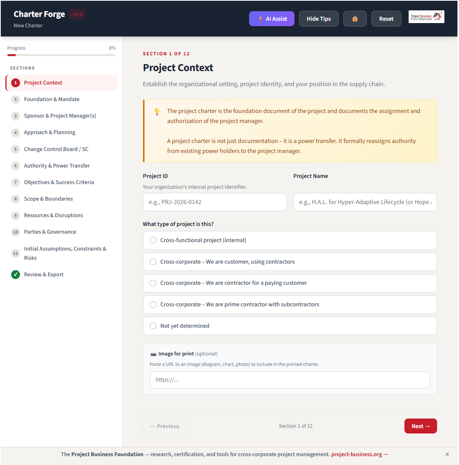Viewport: 459px width, 465px height.
Task: Focus the Project ID input field
Action: (x=215, y=202)
